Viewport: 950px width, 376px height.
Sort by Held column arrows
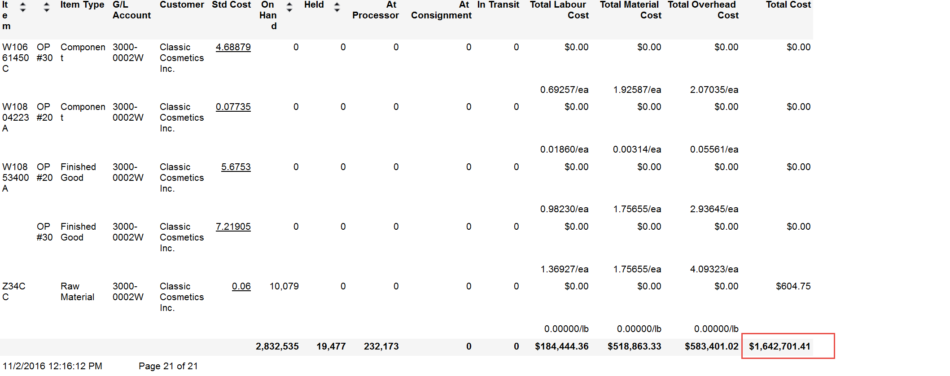[337, 7]
